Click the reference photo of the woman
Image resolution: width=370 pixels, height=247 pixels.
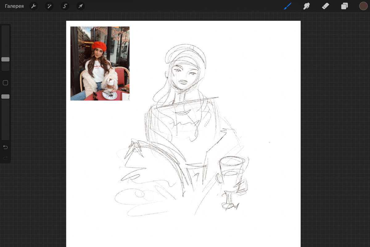(100, 63)
